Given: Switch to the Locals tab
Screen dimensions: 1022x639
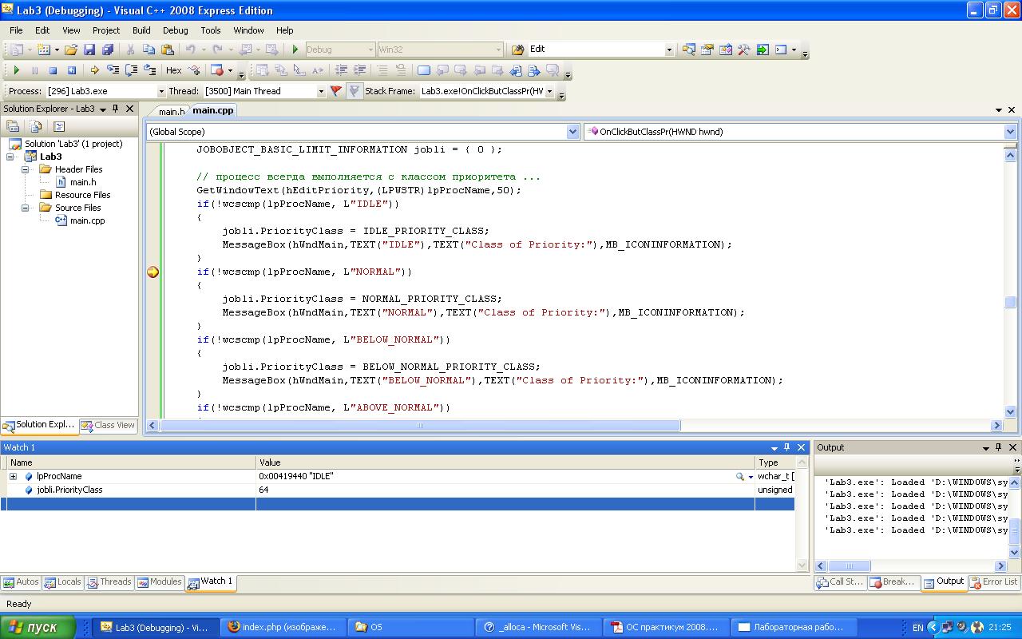Looking at the screenshot, I should pos(63,582).
